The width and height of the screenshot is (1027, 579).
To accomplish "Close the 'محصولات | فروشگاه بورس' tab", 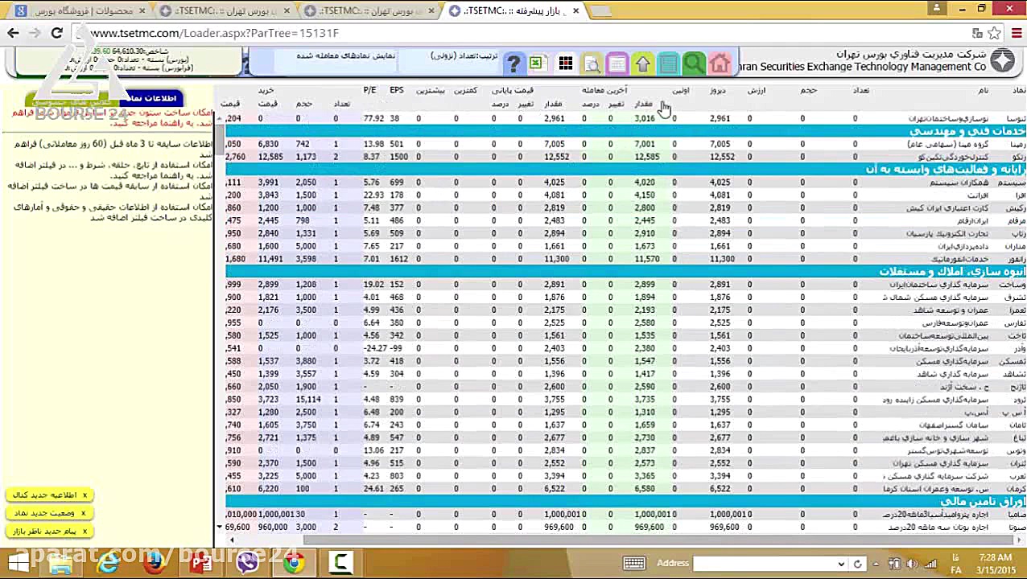I will (142, 10).
